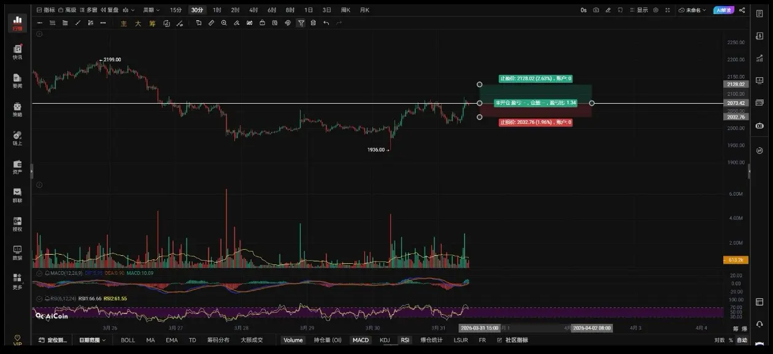Open the 指标 indicators menu

[x=45, y=10]
